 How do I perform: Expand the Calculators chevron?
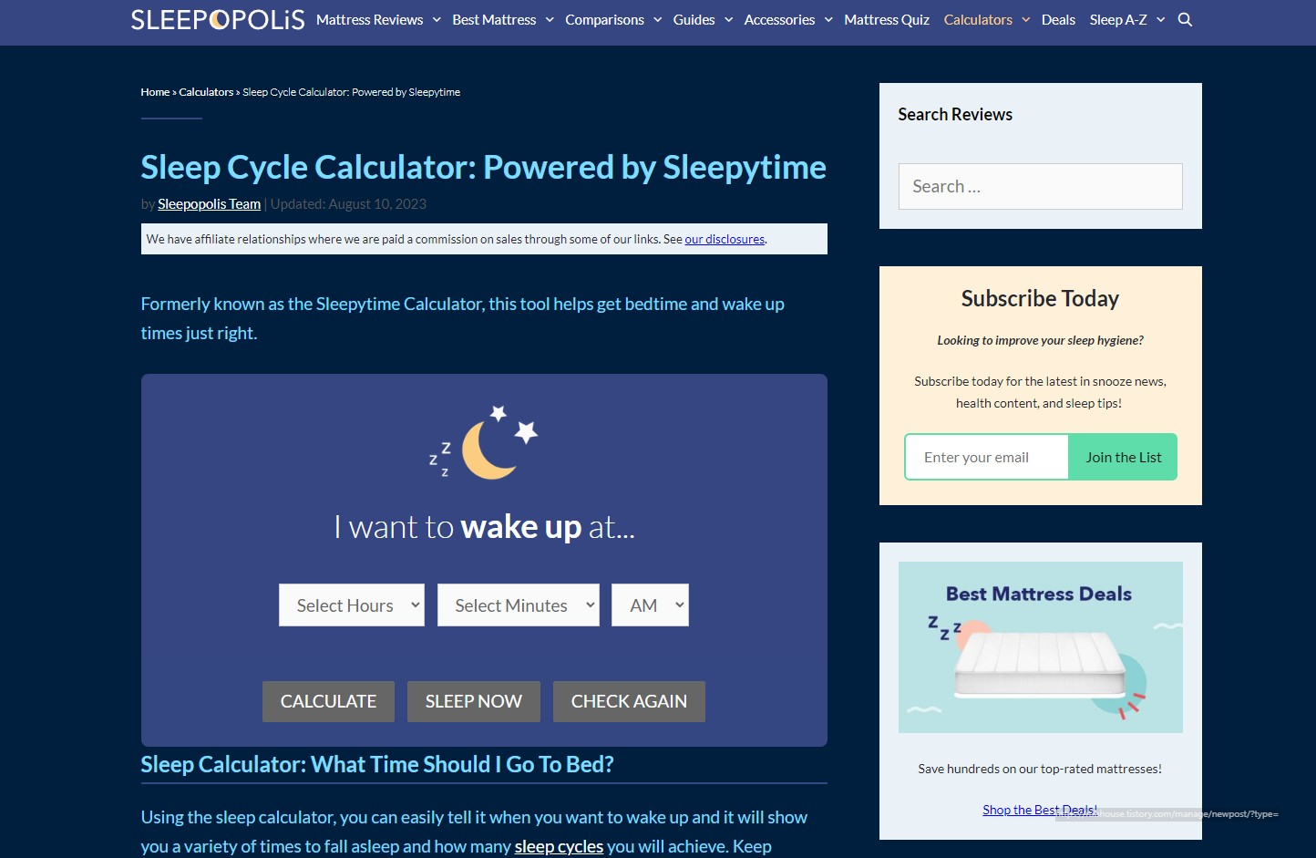[x=1025, y=19]
